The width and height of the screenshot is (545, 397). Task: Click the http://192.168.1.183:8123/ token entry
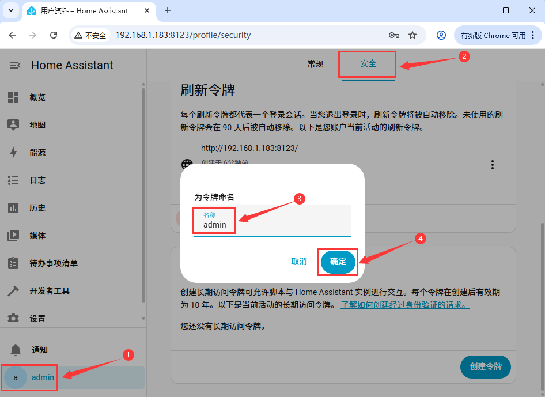click(249, 148)
